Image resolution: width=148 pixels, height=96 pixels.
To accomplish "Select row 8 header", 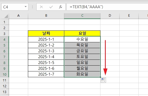I will pos(5,63).
